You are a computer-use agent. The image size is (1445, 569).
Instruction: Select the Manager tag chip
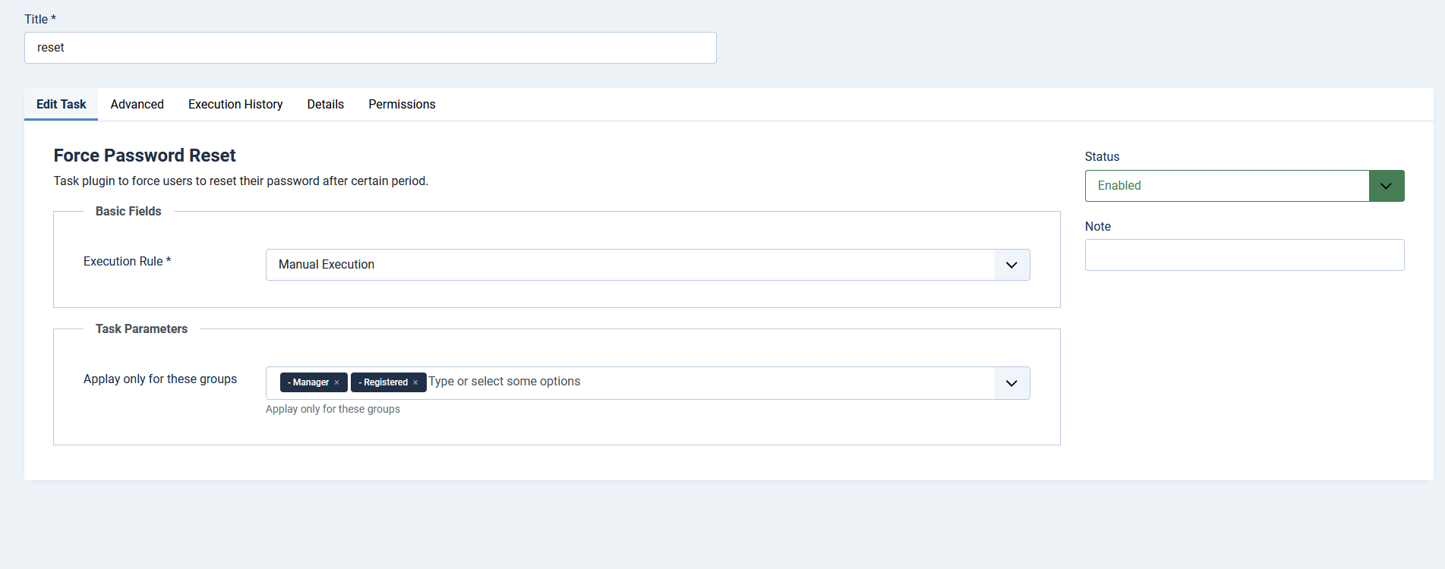pos(311,382)
